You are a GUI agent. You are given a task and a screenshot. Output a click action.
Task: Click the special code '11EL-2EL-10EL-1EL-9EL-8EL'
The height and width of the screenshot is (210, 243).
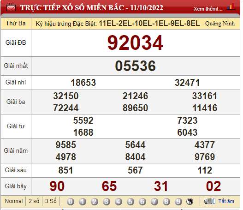pyautogui.click(x=149, y=24)
